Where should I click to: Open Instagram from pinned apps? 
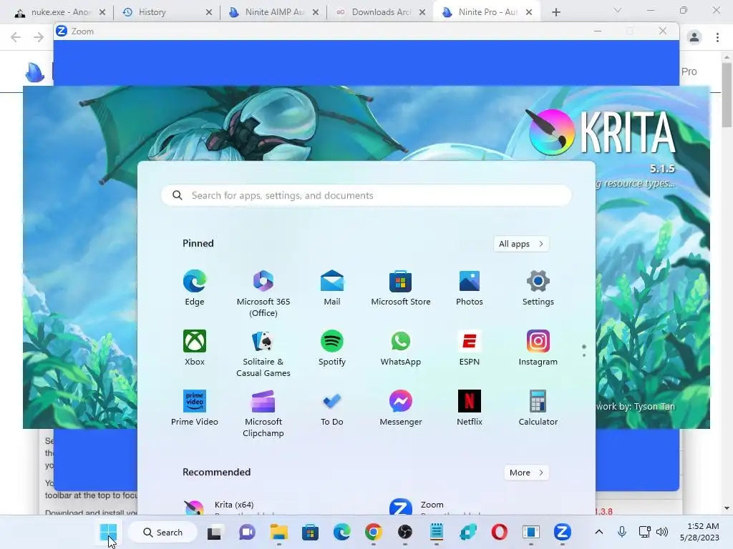point(538,348)
